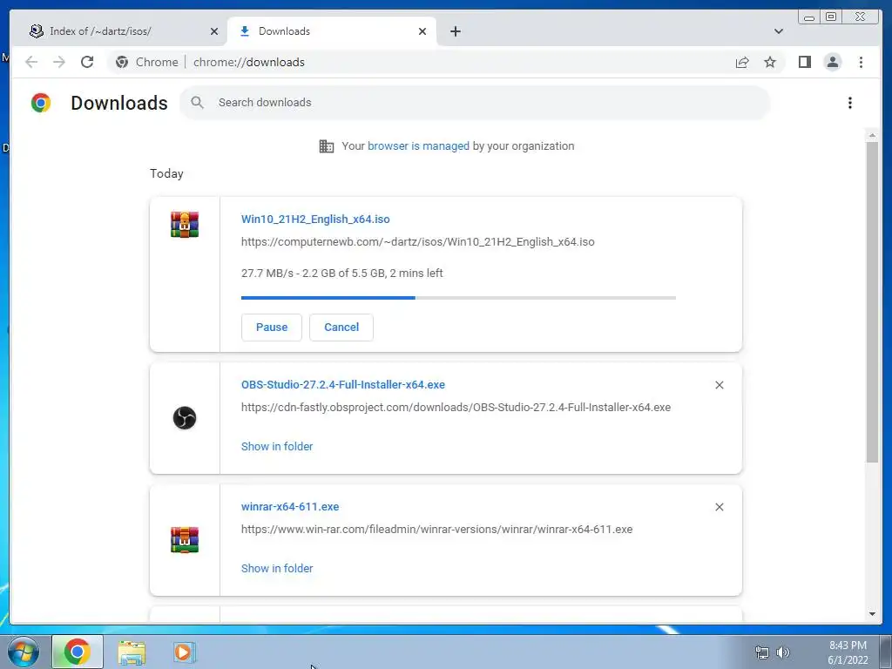Screen dimensions: 892x669
Task: Click the Chrome site info icon in address bar
Action: [x=122, y=62]
